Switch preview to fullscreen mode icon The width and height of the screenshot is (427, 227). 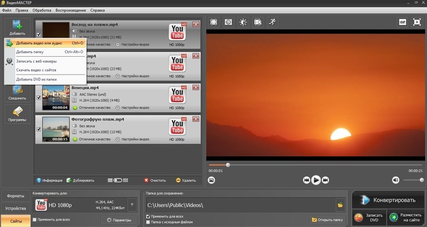tap(417, 22)
